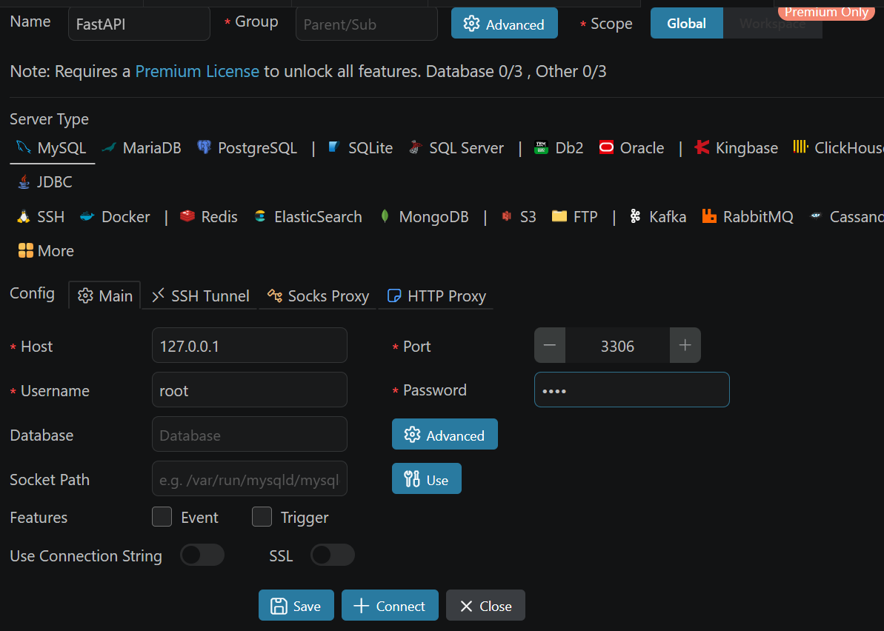Focus the Password field

pyautogui.click(x=632, y=390)
